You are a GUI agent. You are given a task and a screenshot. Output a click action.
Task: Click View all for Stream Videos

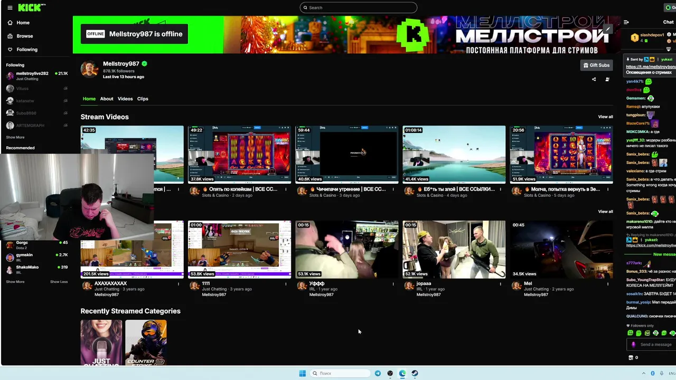(x=605, y=117)
